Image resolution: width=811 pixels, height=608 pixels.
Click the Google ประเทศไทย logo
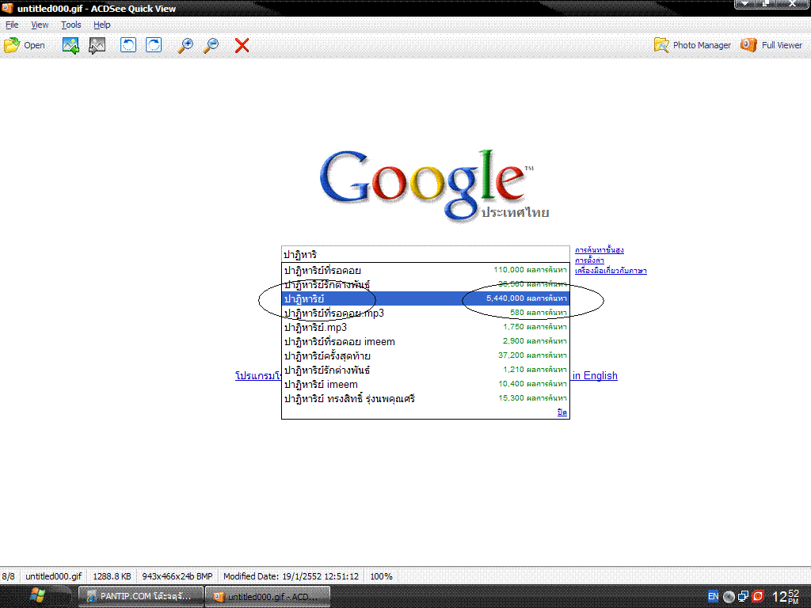coord(433,186)
